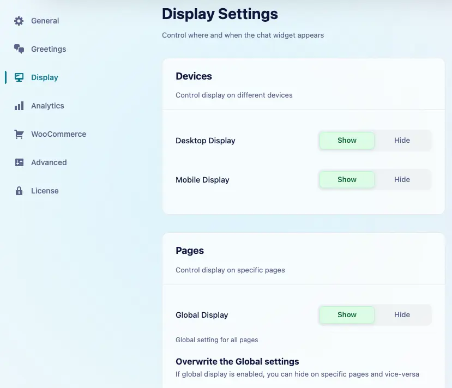The image size is (452, 388).
Task: Select the Display sidebar item
Action: point(44,77)
